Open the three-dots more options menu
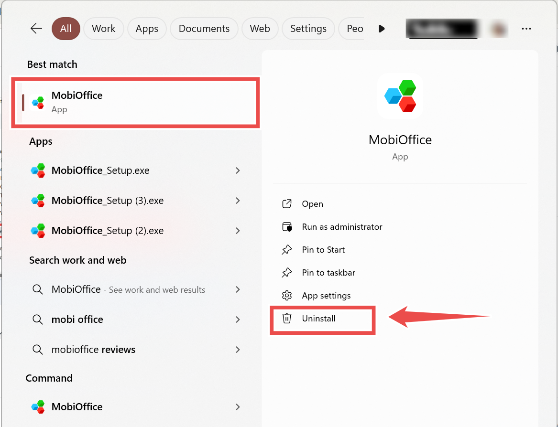This screenshot has height=427, width=558. click(526, 29)
